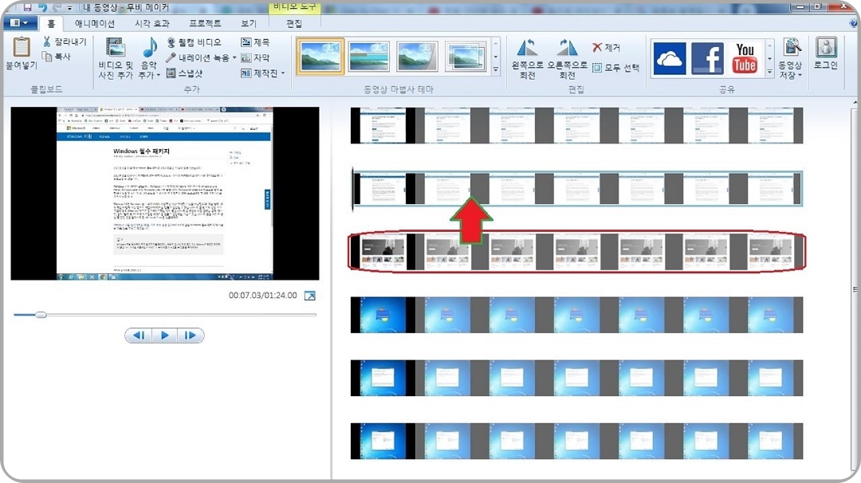Click Select all (모두 선택)
This screenshot has height=483, width=861.
pos(615,68)
